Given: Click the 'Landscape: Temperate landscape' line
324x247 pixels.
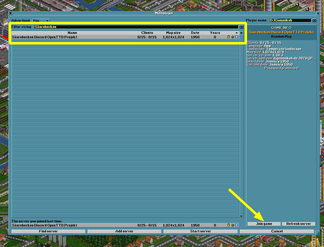Looking at the screenshot, I should (274, 49).
